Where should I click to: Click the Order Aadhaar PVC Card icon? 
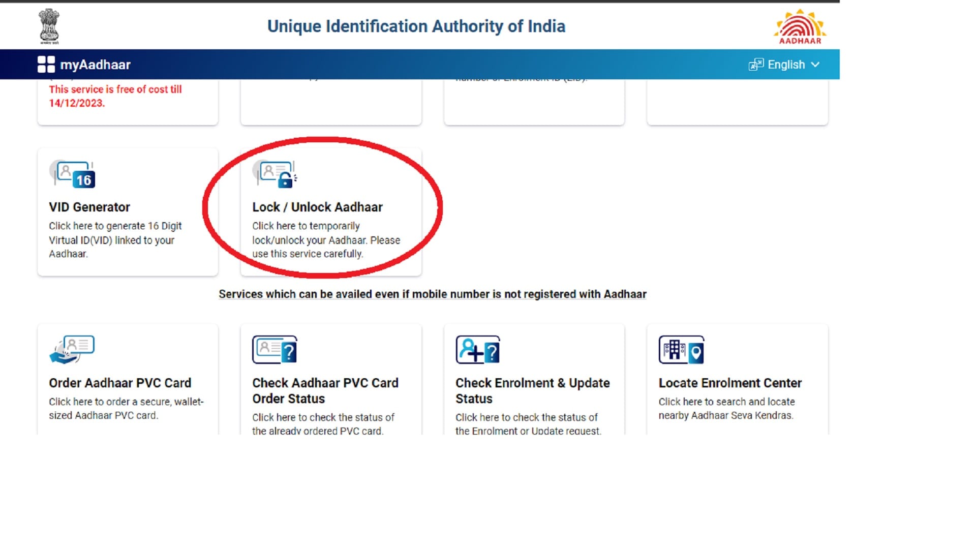click(x=72, y=350)
